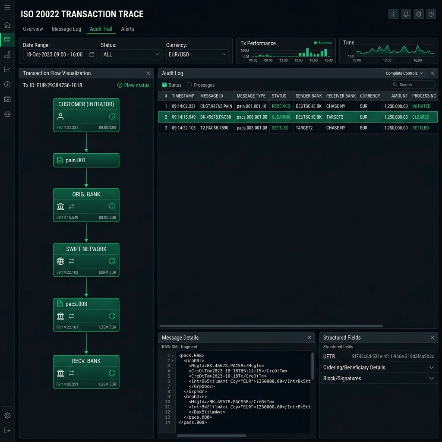Image resolution: width=442 pixels, height=442 pixels.
Task: Click the document icon on pain.001 node
Action: [60, 160]
